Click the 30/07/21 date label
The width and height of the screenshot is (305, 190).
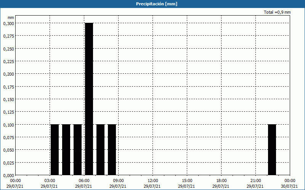point(290,186)
